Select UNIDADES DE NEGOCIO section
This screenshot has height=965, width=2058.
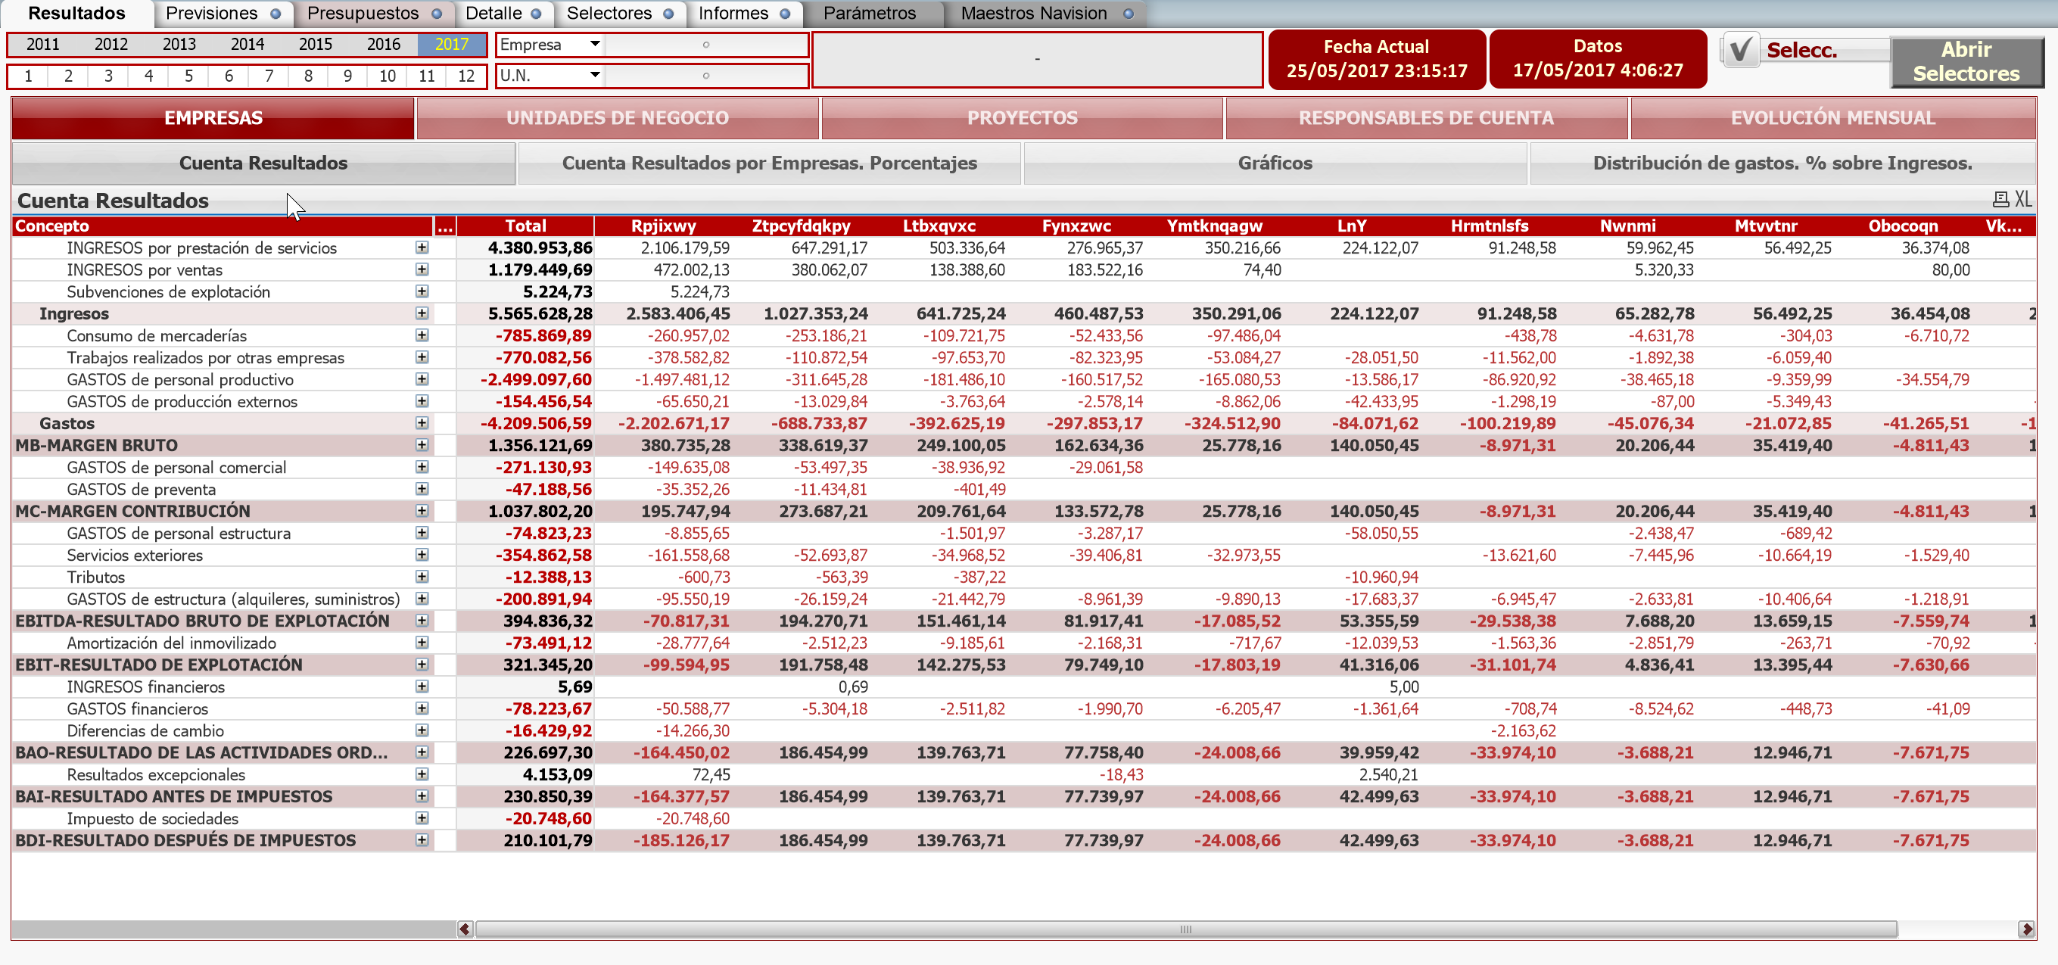[618, 118]
